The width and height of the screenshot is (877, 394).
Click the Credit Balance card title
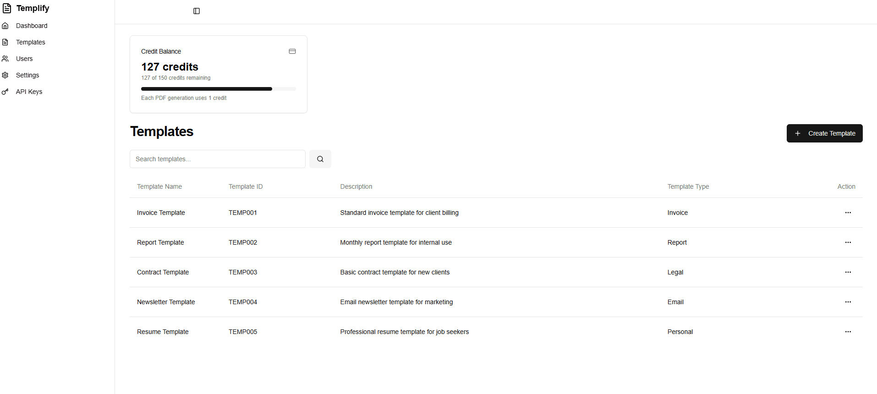(x=161, y=51)
